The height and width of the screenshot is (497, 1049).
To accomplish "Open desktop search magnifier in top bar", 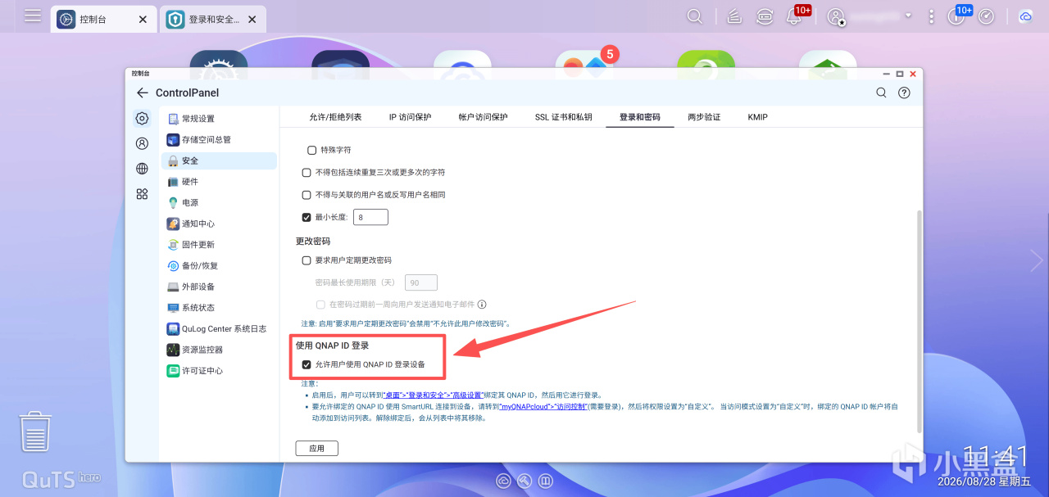I will point(694,16).
